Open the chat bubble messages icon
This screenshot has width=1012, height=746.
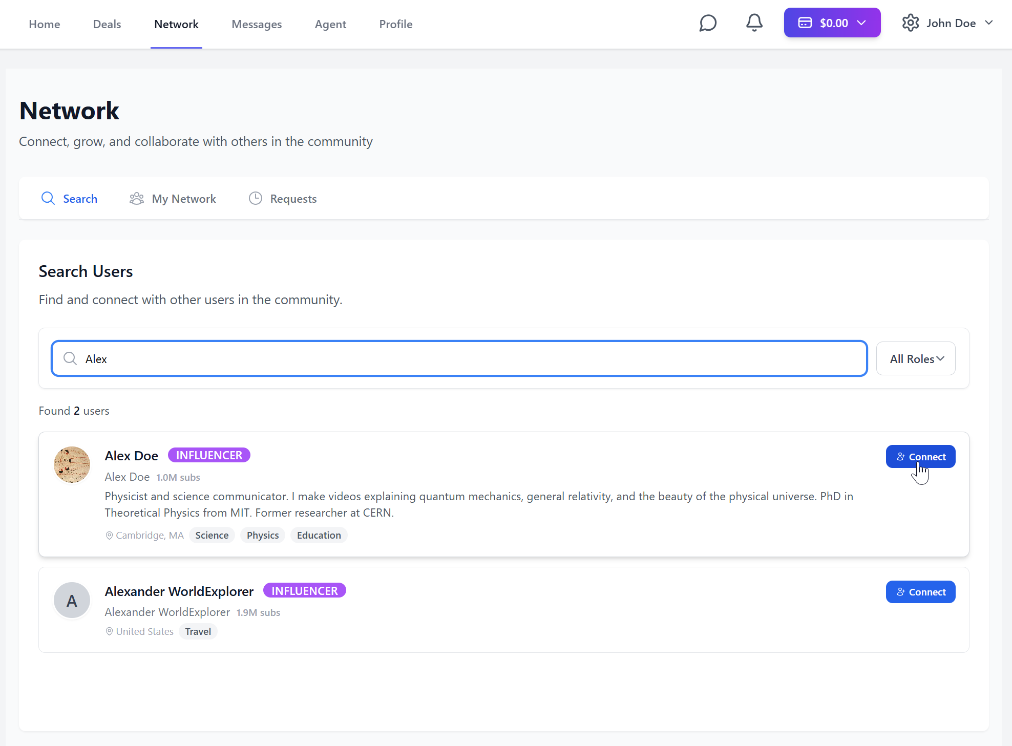[708, 23]
